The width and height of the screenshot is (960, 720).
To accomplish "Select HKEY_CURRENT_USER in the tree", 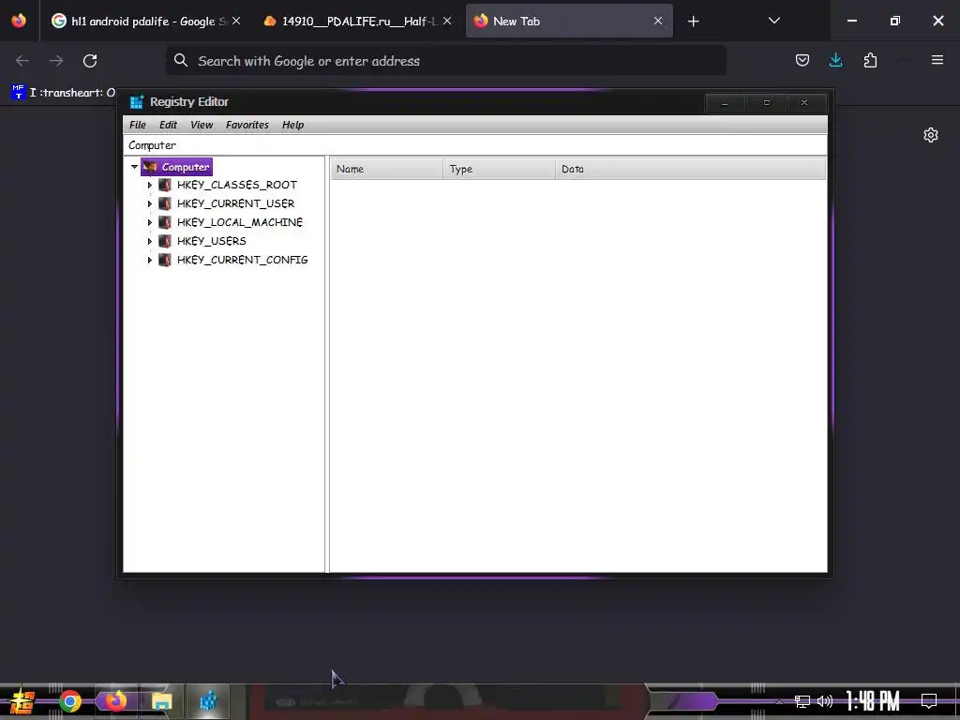I will [235, 203].
